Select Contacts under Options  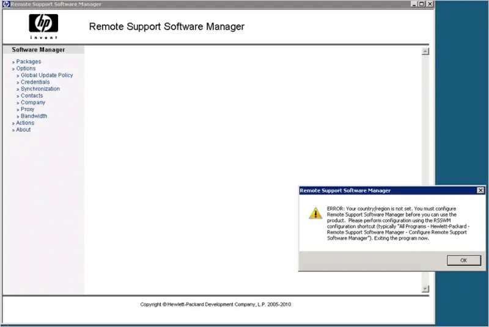coord(32,96)
